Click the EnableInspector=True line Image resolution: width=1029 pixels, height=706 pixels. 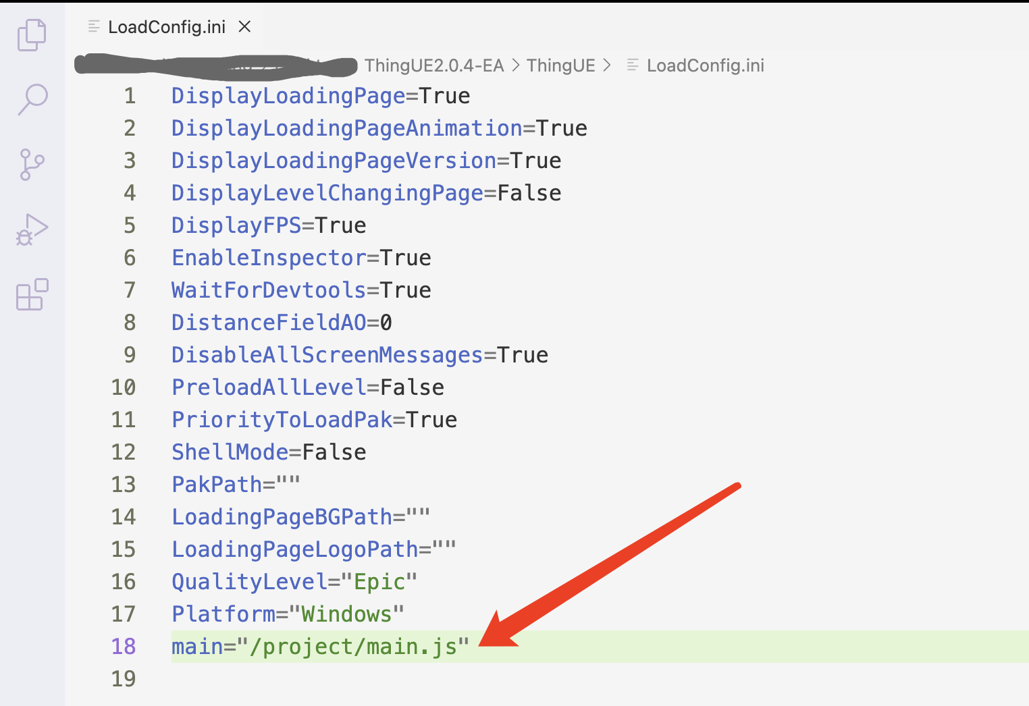point(301,258)
